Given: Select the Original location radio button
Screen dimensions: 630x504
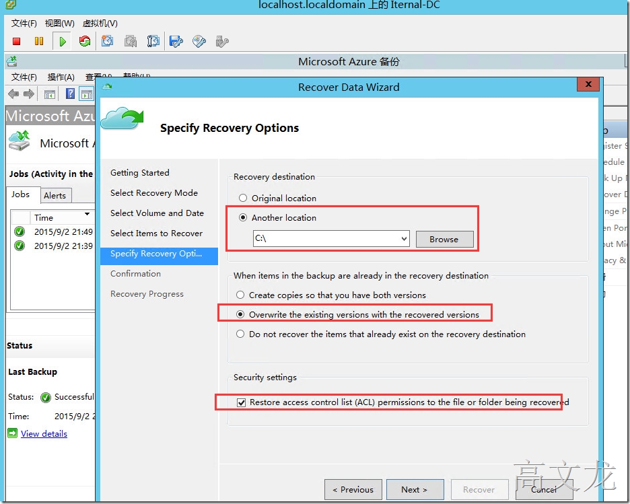Looking at the screenshot, I should pos(243,198).
